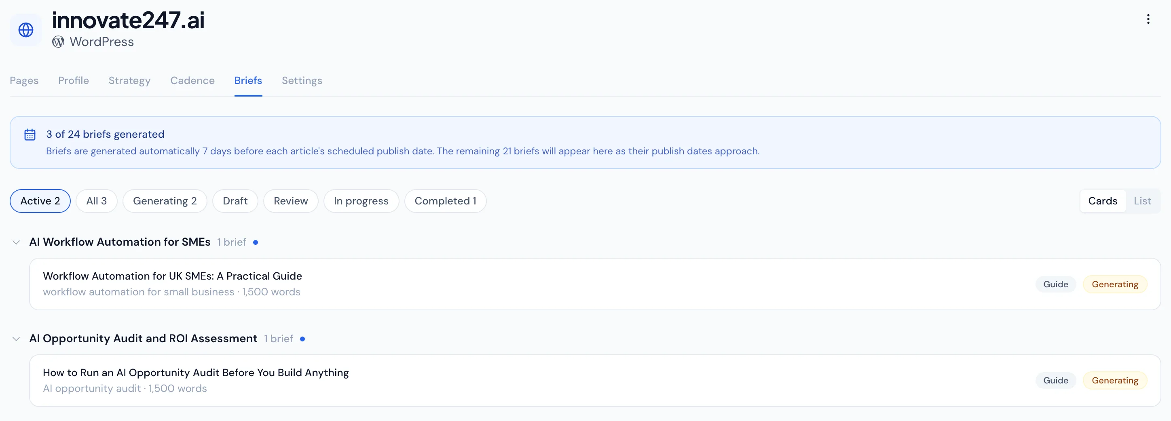Click the In progress filter

[361, 200]
